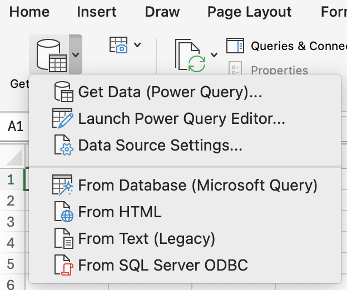Click the A1 Name Box field
The width and height of the screenshot is (347, 290).
point(14,127)
